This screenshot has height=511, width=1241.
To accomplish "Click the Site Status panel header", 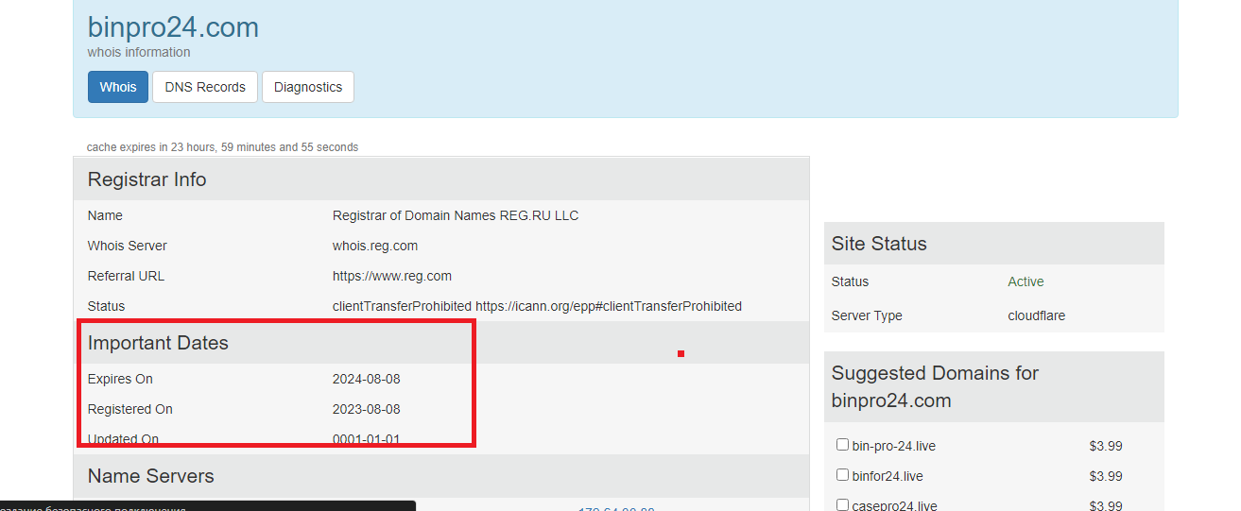I will [994, 244].
